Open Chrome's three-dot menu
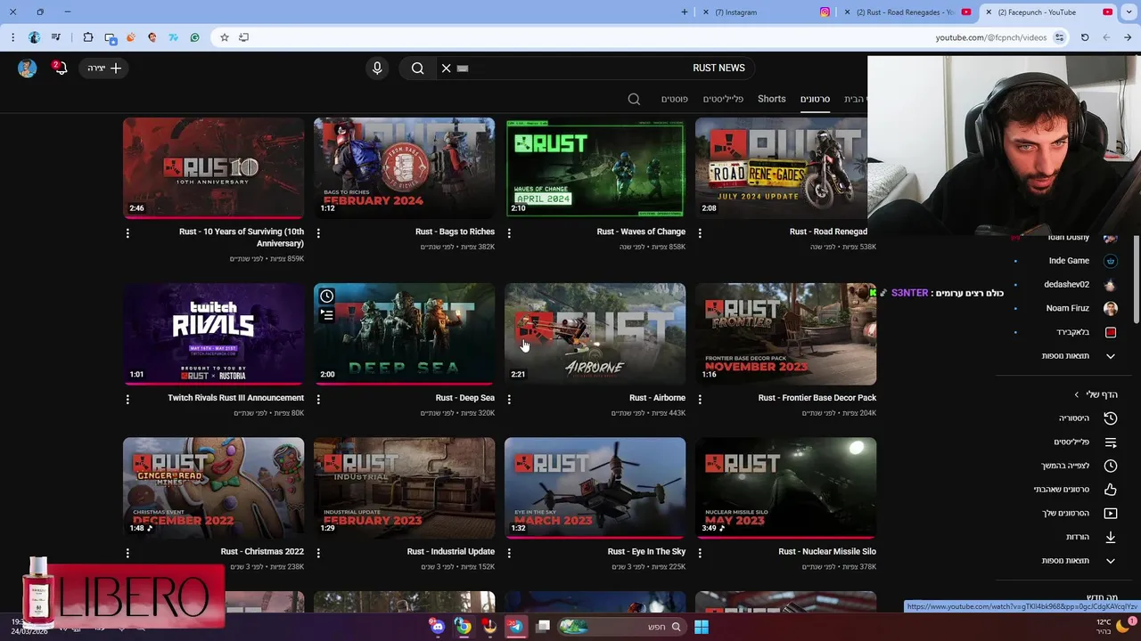The width and height of the screenshot is (1141, 641). point(12,37)
